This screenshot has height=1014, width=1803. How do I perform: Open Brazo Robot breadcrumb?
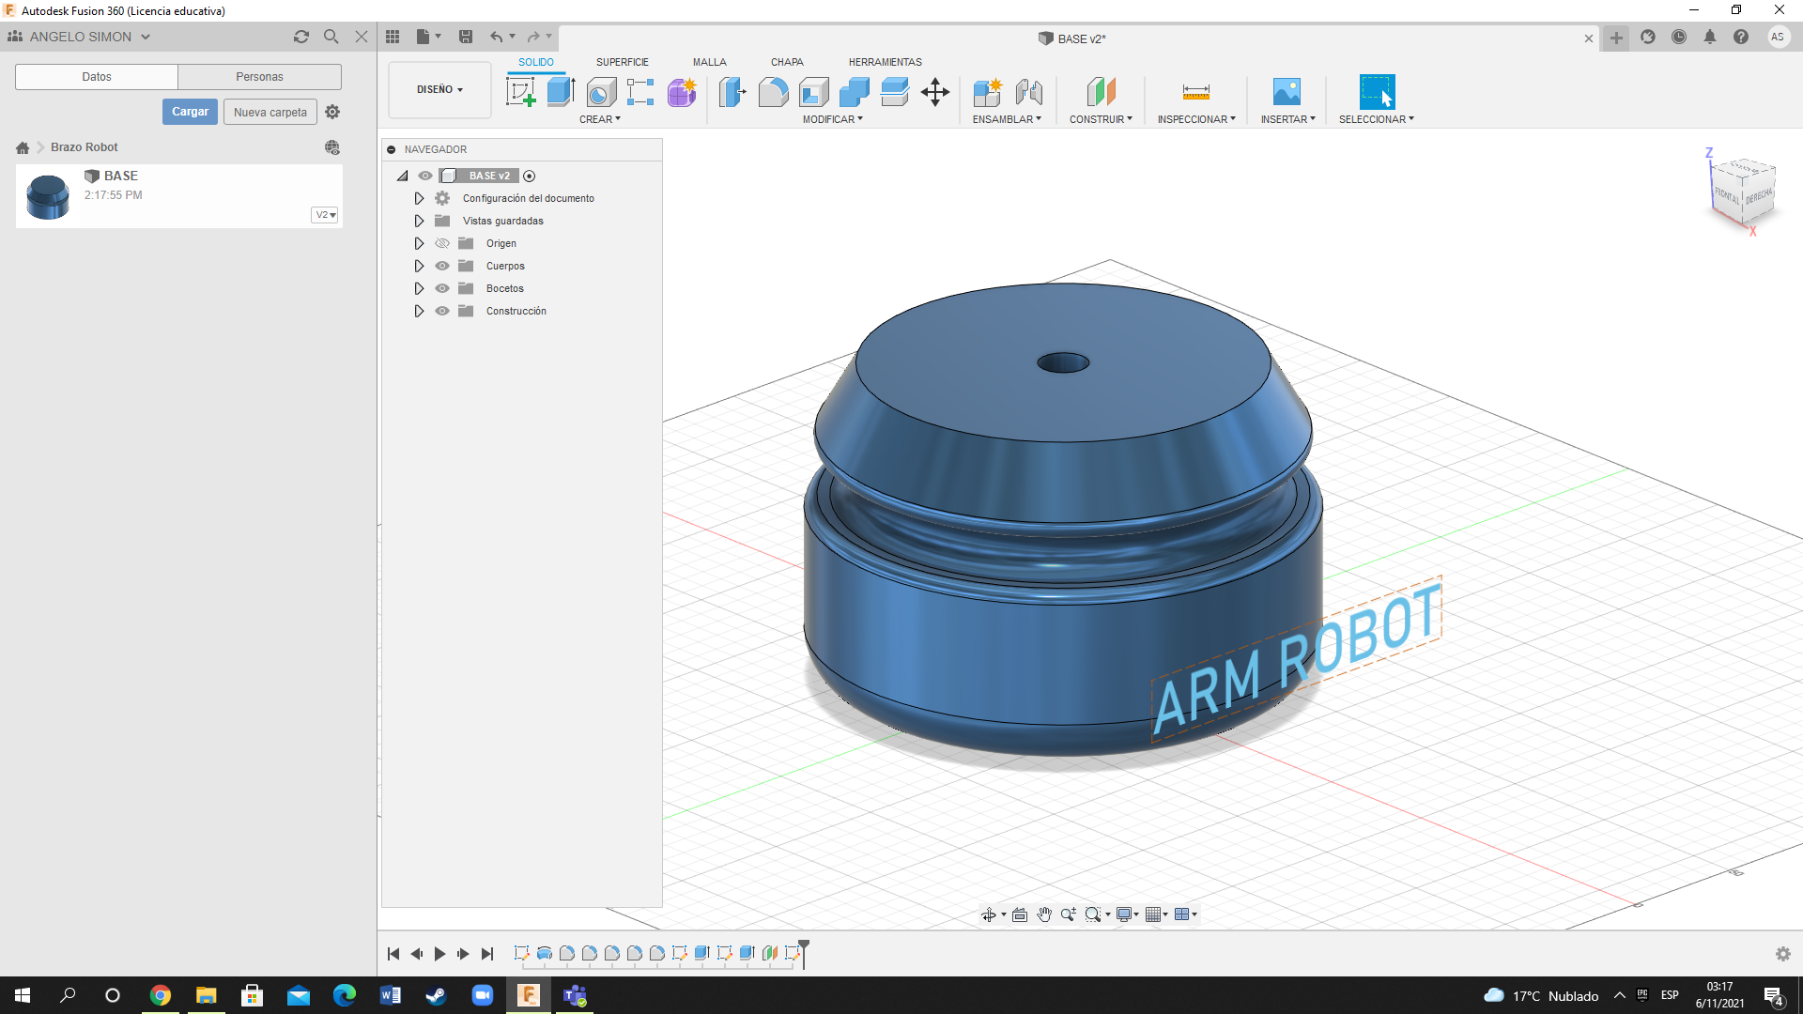tap(85, 147)
